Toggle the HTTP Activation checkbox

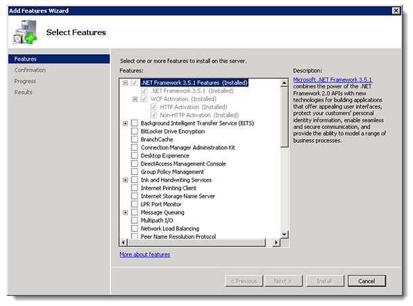pyautogui.click(x=154, y=107)
